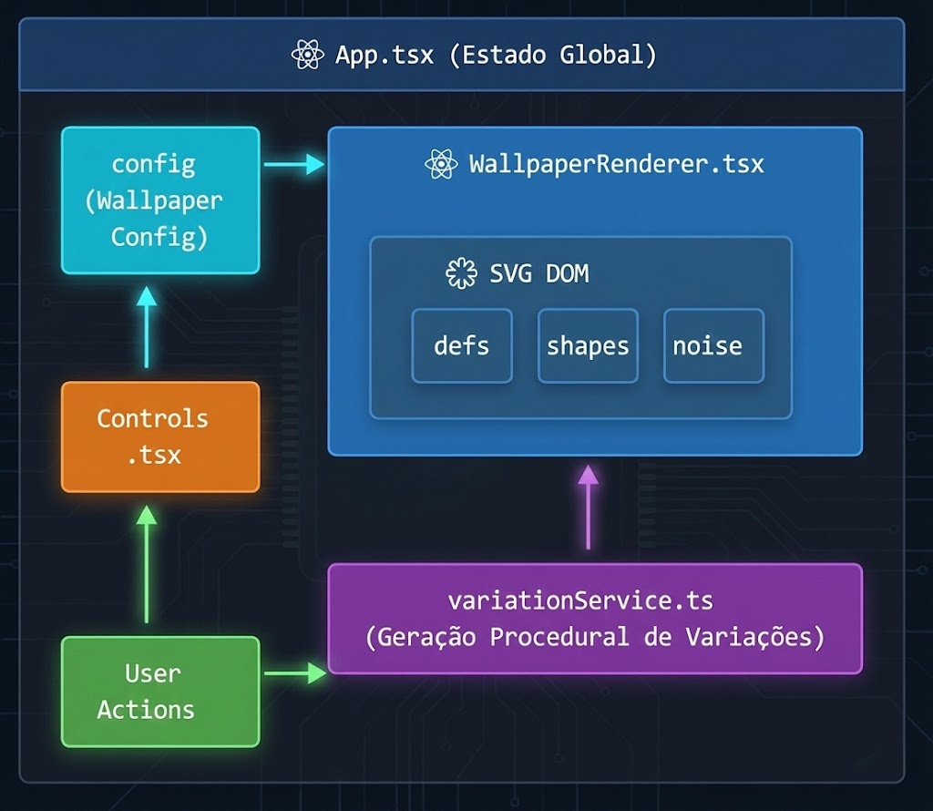Image resolution: width=933 pixels, height=811 pixels.
Task: Click the User Actions to variationService green arrow
Action: 296,674
